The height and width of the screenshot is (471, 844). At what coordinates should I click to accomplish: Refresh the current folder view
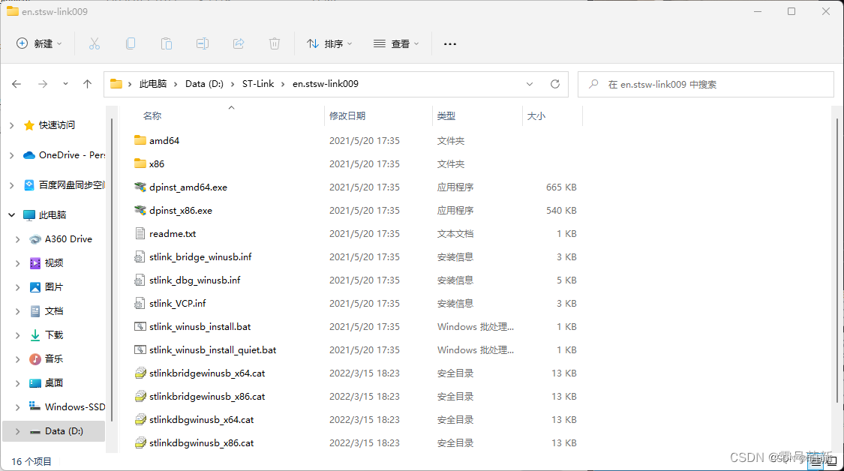[555, 84]
